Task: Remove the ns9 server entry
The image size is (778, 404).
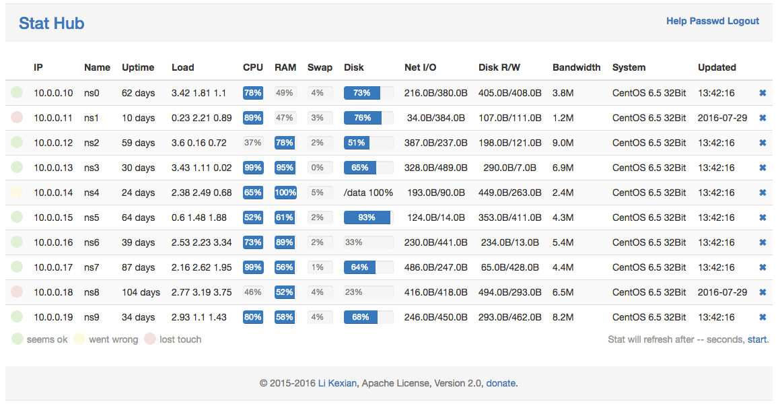Action: [763, 317]
